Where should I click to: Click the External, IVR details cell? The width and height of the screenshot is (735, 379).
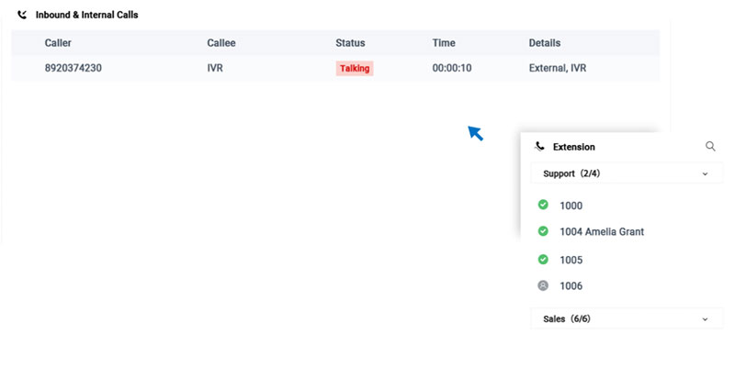click(558, 68)
